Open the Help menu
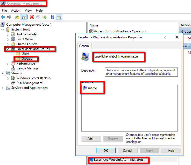The width and height of the screenshot is (191, 165). (x=39, y=11)
